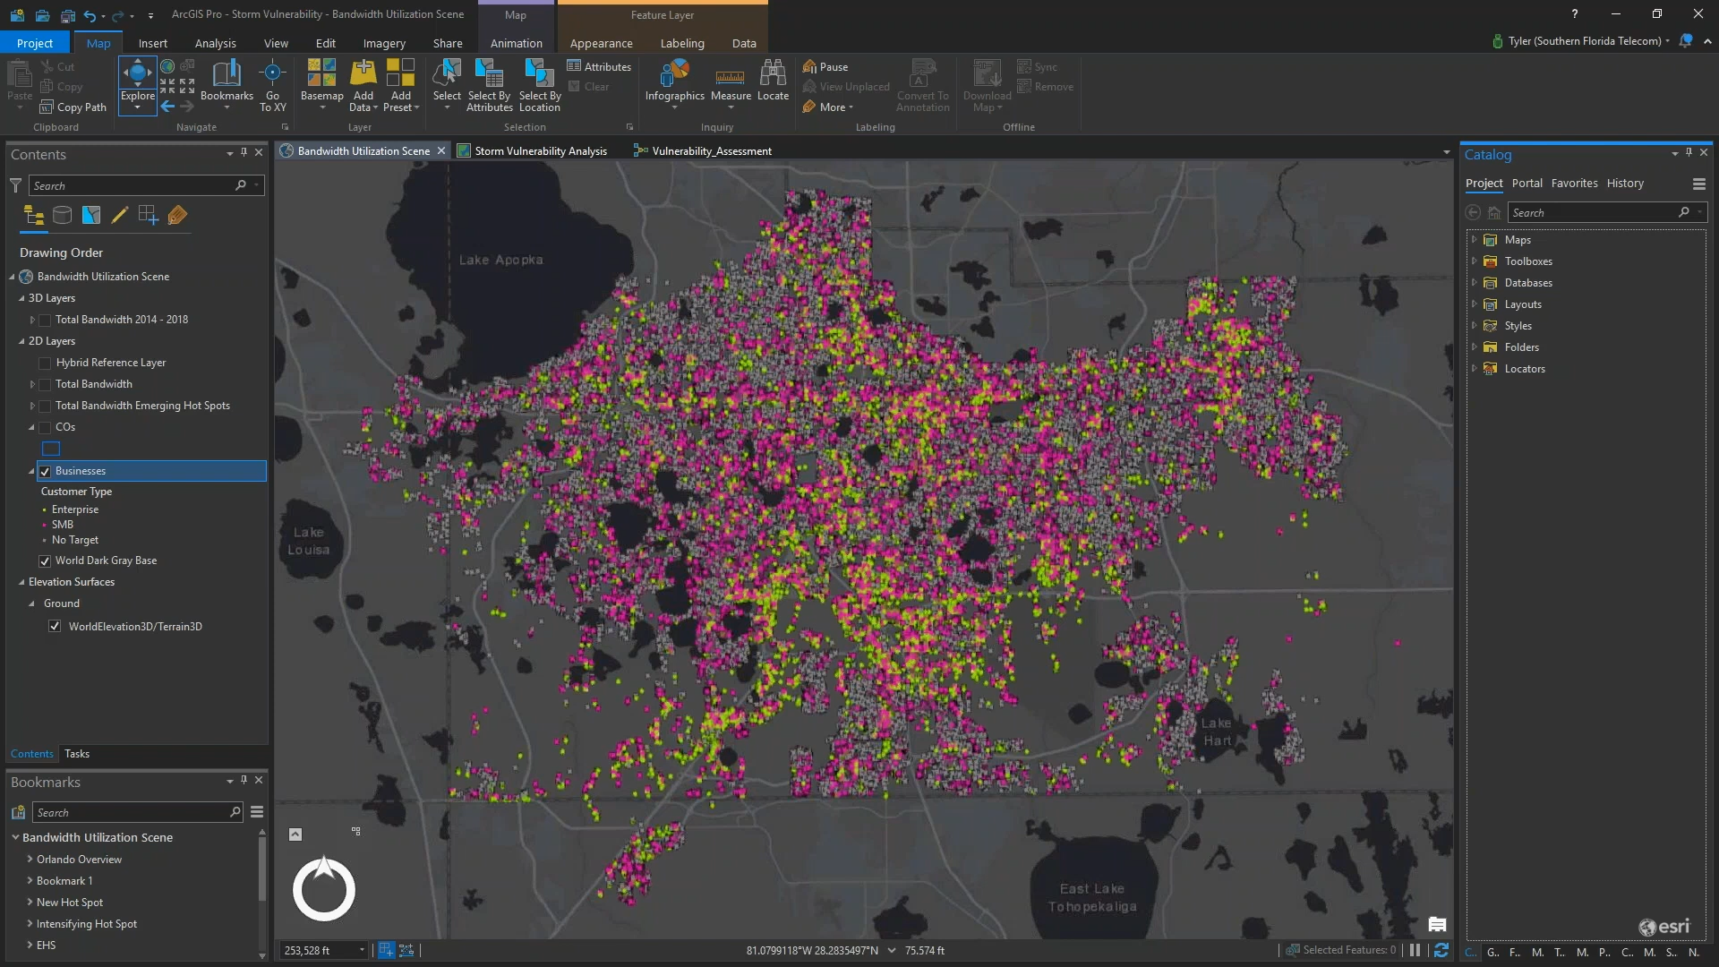
Task: Click the Enterprise symbol point
Action: (x=44, y=510)
